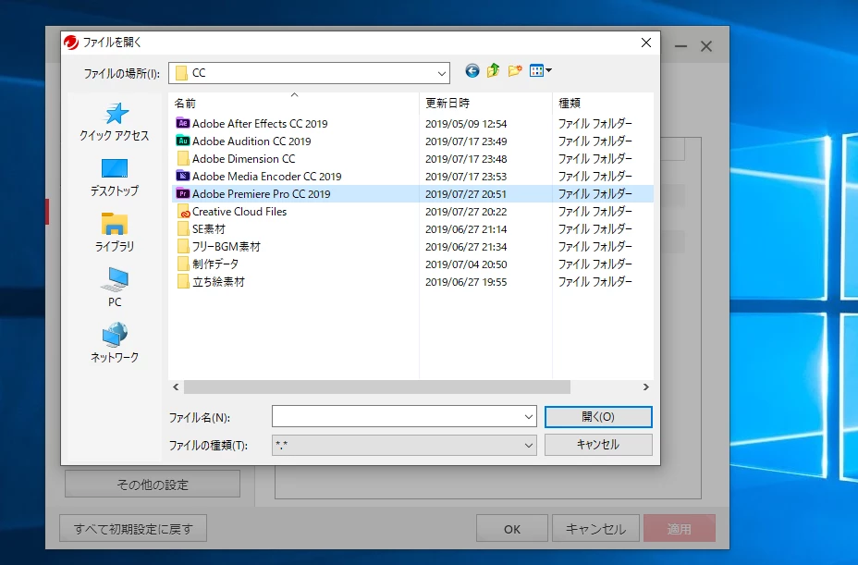Click the Creative Cloud Files folder icon

click(183, 212)
